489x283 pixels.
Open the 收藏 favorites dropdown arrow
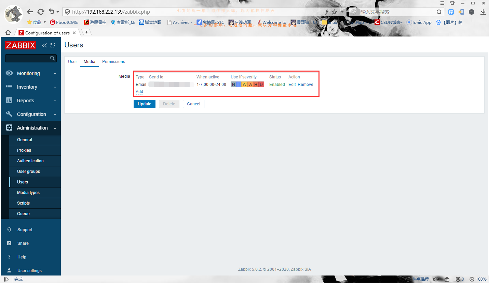(x=45, y=22)
